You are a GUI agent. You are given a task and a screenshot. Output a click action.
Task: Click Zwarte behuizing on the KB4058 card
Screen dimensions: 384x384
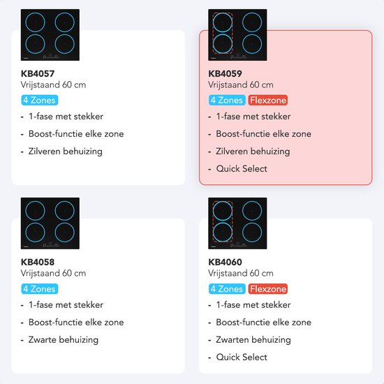point(64,340)
